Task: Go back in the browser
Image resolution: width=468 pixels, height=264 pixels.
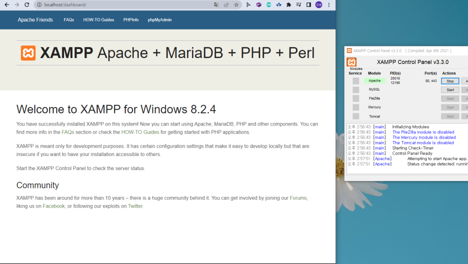Action: (x=7, y=5)
